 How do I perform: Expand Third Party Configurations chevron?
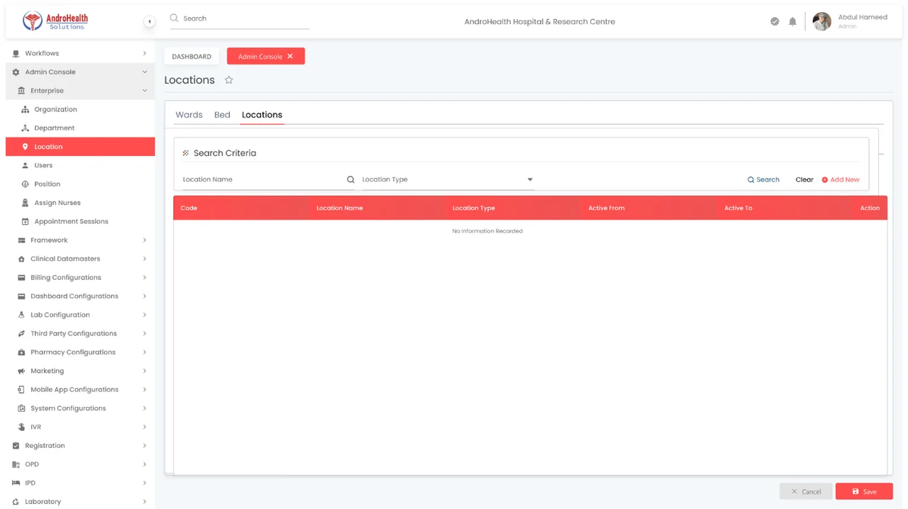click(145, 333)
